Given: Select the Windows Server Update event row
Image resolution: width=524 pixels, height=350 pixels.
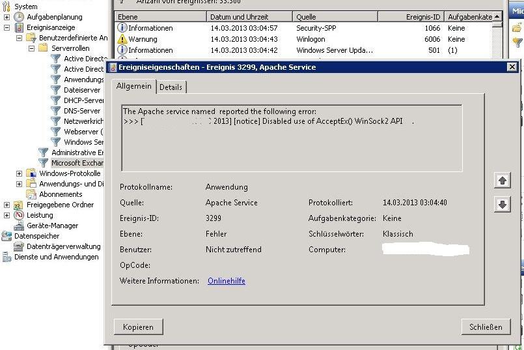Looking at the screenshot, I should [x=303, y=50].
